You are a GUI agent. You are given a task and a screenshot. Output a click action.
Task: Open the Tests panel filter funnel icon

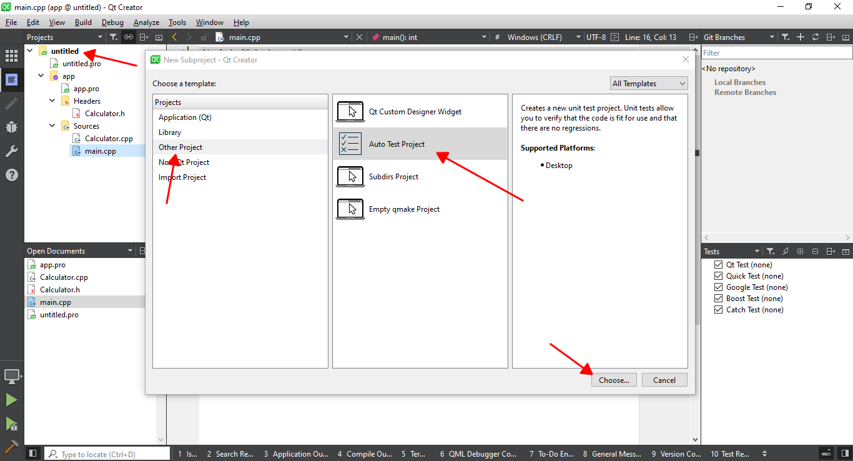pyautogui.click(x=771, y=251)
